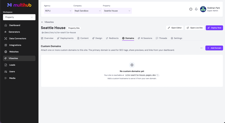Screen dimensions: 225x123
Task: Open Generators from the sidebar
Action: (19, 32)
